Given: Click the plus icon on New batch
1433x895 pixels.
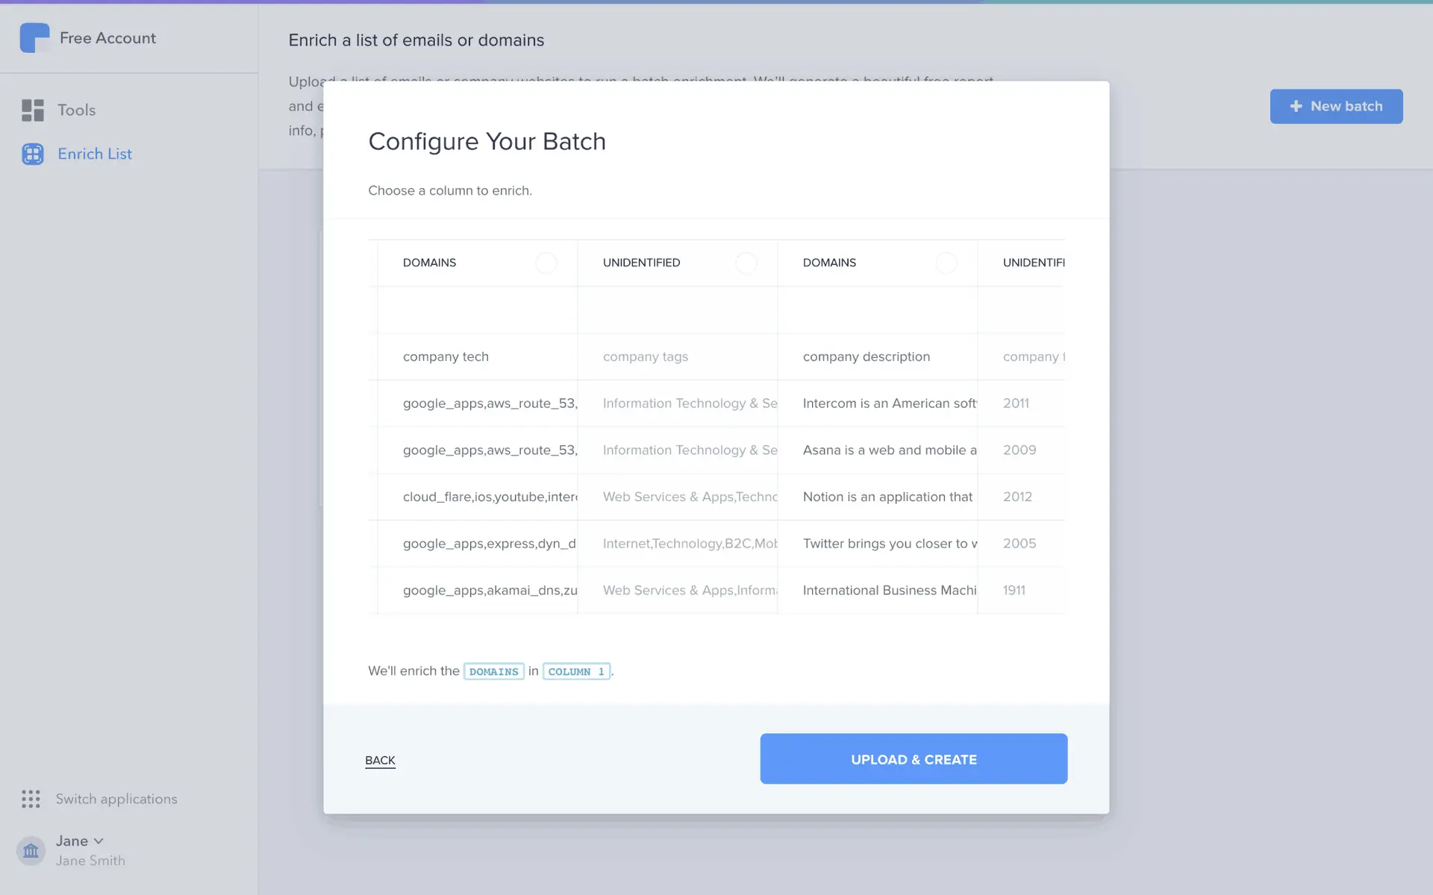Looking at the screenshot, I should (x=1296, y=107).
